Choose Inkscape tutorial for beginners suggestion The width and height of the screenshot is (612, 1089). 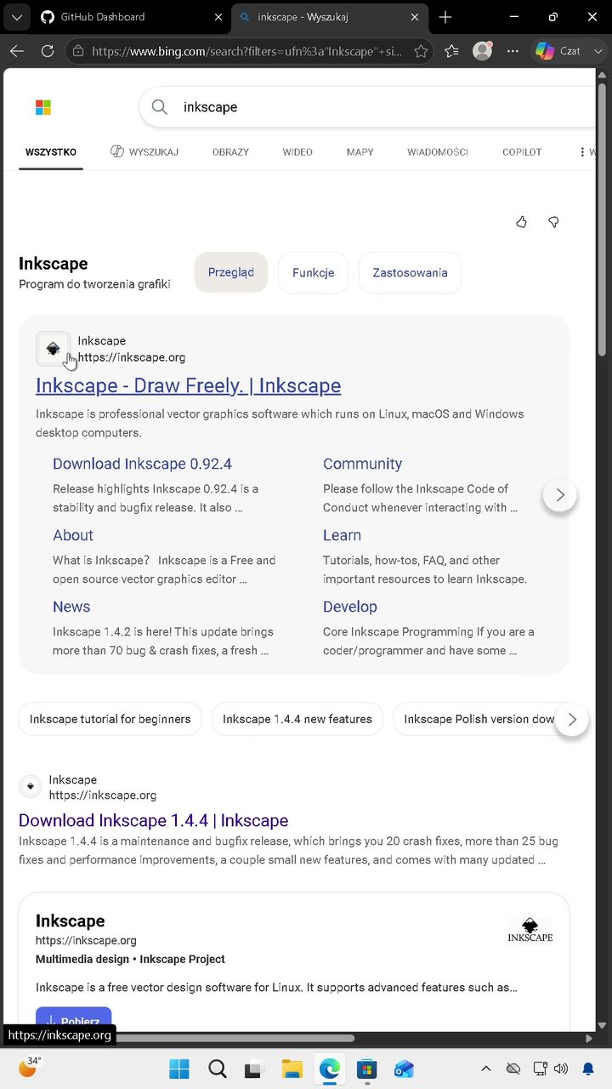click(x=110, y=719)
